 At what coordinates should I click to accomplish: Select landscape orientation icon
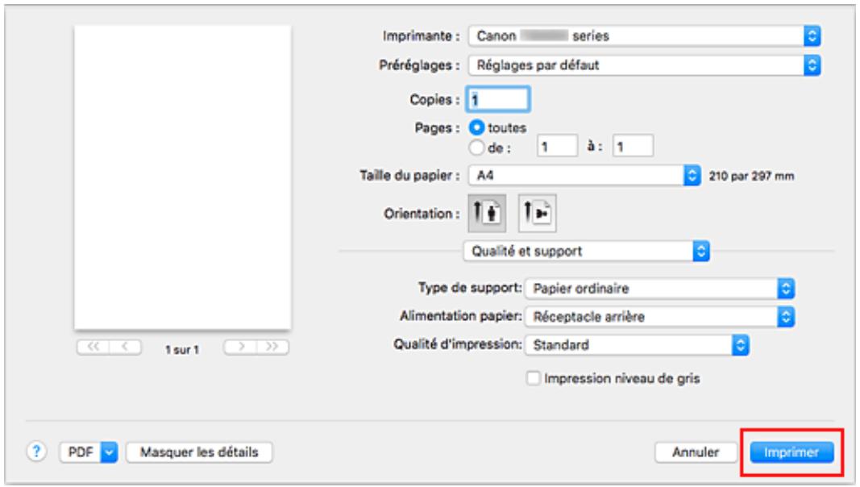click(537, 213)
